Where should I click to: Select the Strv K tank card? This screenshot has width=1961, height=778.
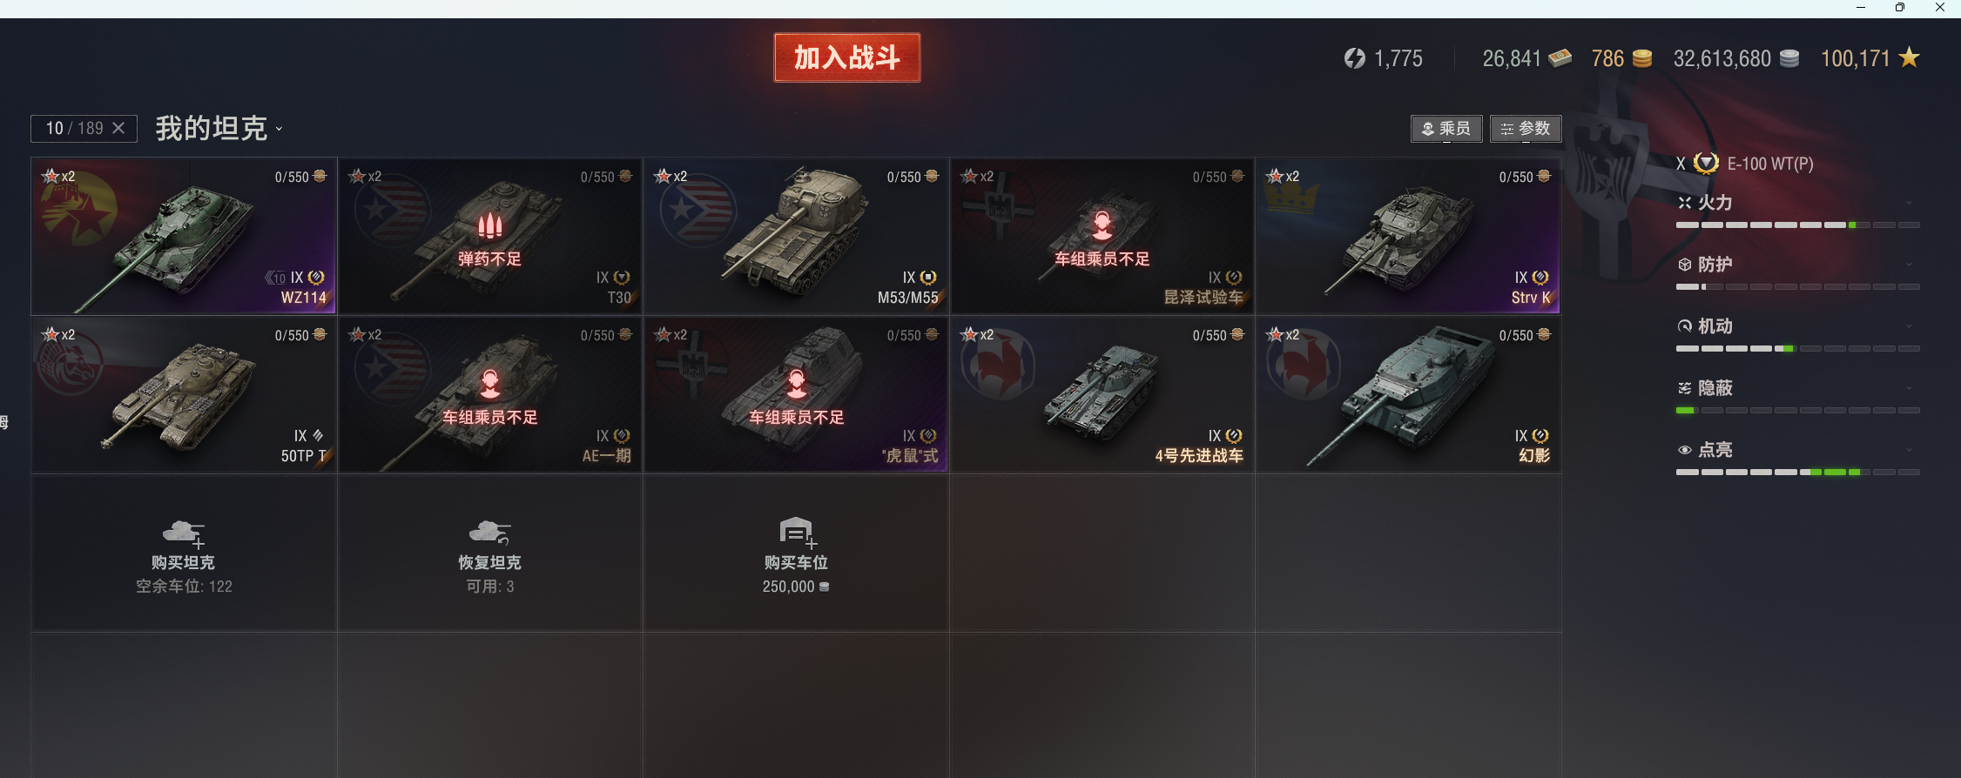click(1408, 236)
